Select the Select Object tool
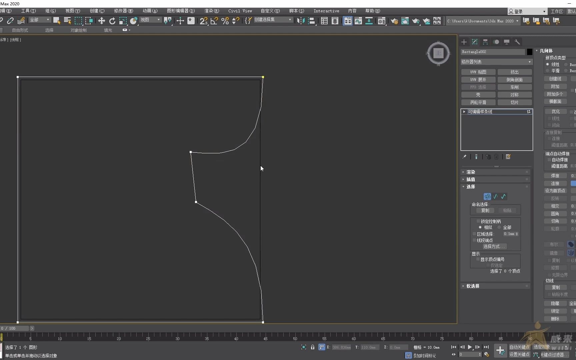This screenshot has height=360, width=576. (57, 21)
